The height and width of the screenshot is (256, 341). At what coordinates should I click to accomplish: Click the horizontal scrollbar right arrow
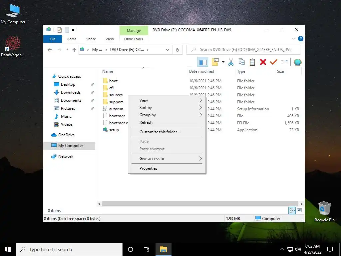tap(301, 204)
